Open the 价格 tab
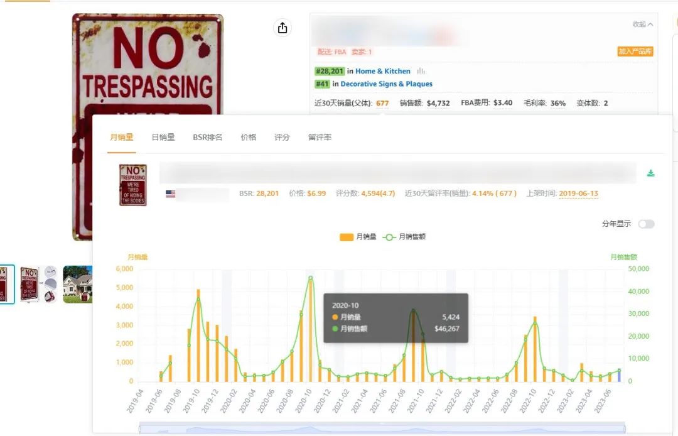The height and width of the screenshot is (436, 678). [248, 137]
